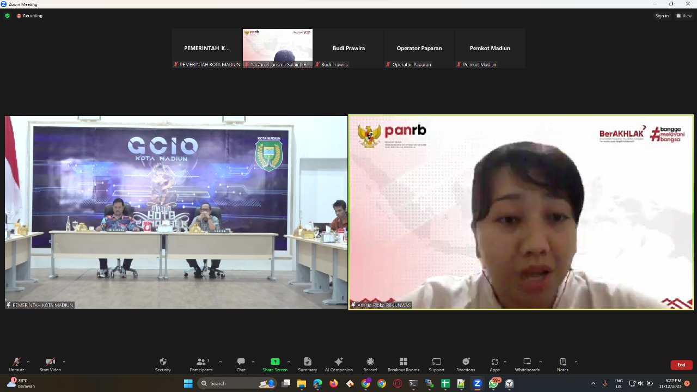The image size is (697, 392).
Task: Open Breakout Rooms
Action: (403, 364)
